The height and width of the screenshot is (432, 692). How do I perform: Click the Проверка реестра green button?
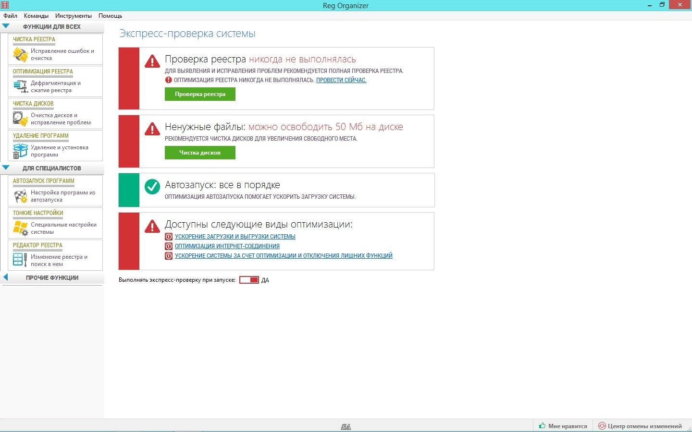tap(200, 94)
